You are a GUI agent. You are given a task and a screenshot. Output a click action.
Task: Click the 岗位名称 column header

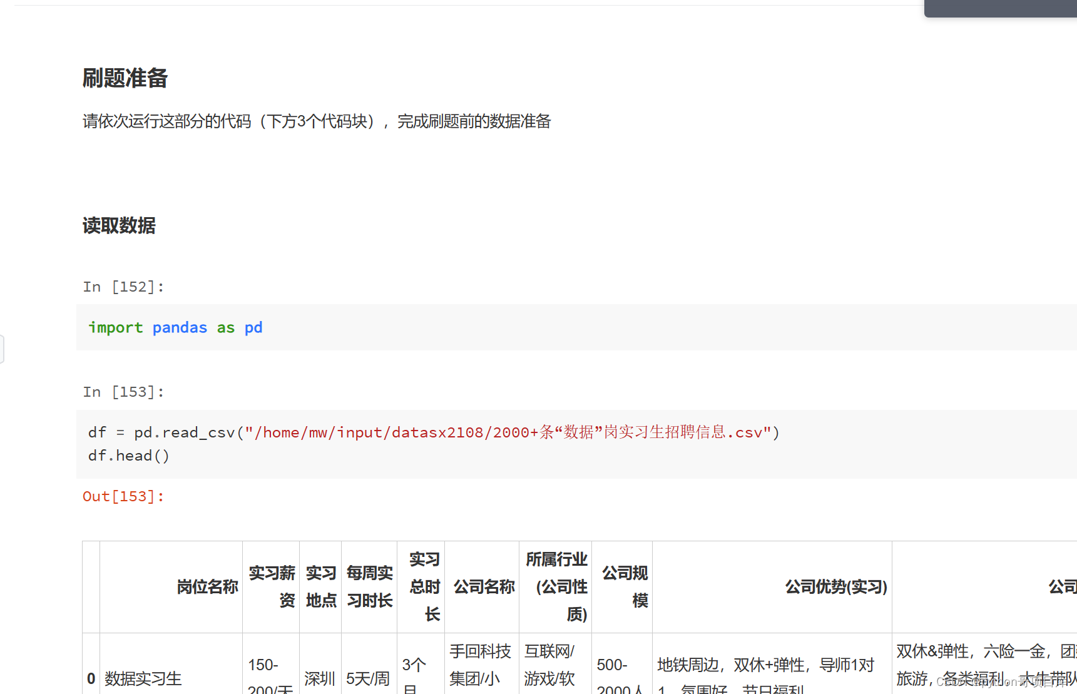207,587
